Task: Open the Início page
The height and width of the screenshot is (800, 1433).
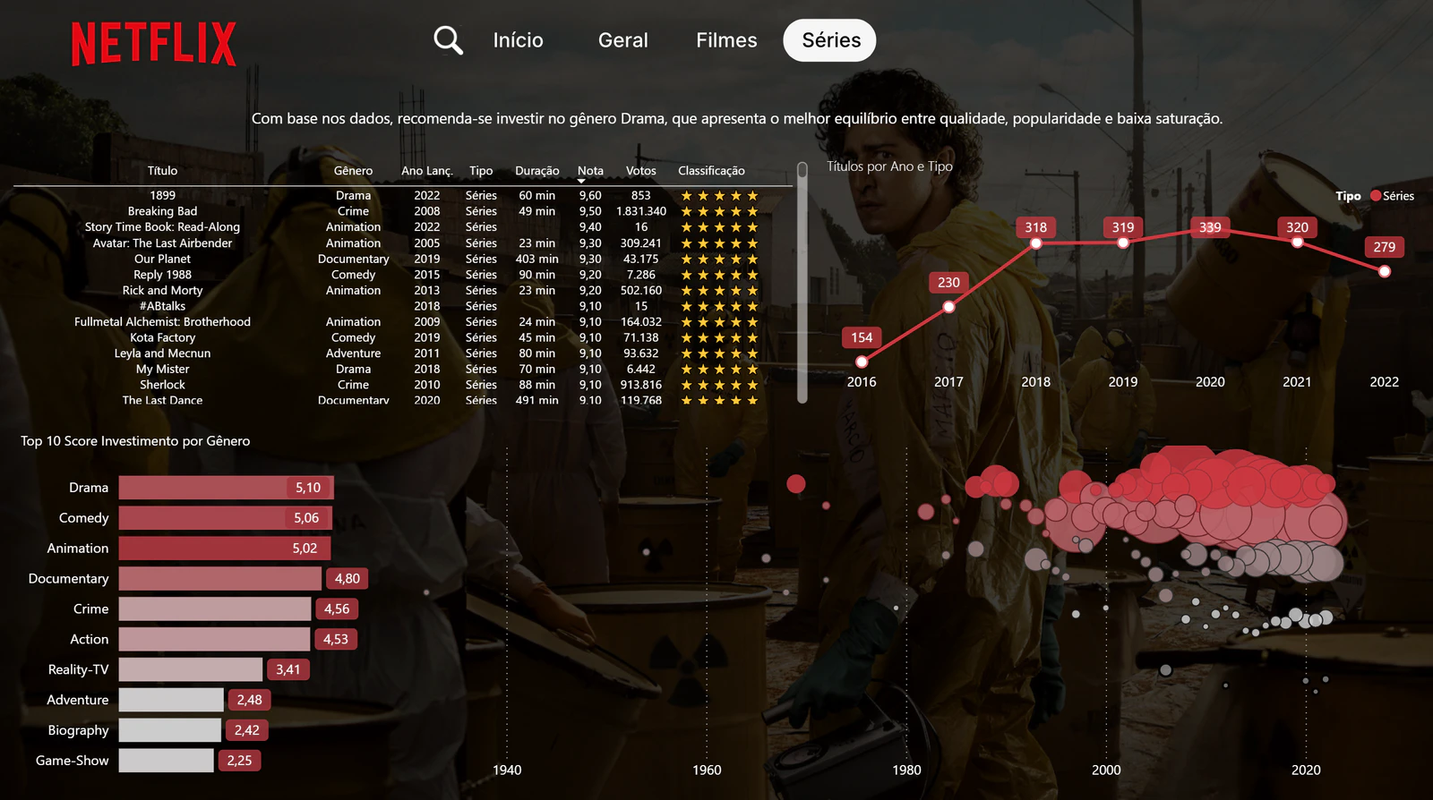Action: [x=518, y=40]
